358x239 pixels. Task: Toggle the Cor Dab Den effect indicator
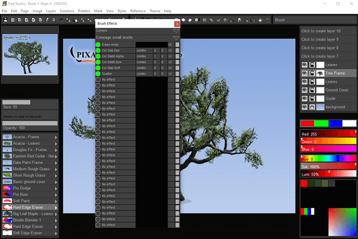click(x=98, y=50)
